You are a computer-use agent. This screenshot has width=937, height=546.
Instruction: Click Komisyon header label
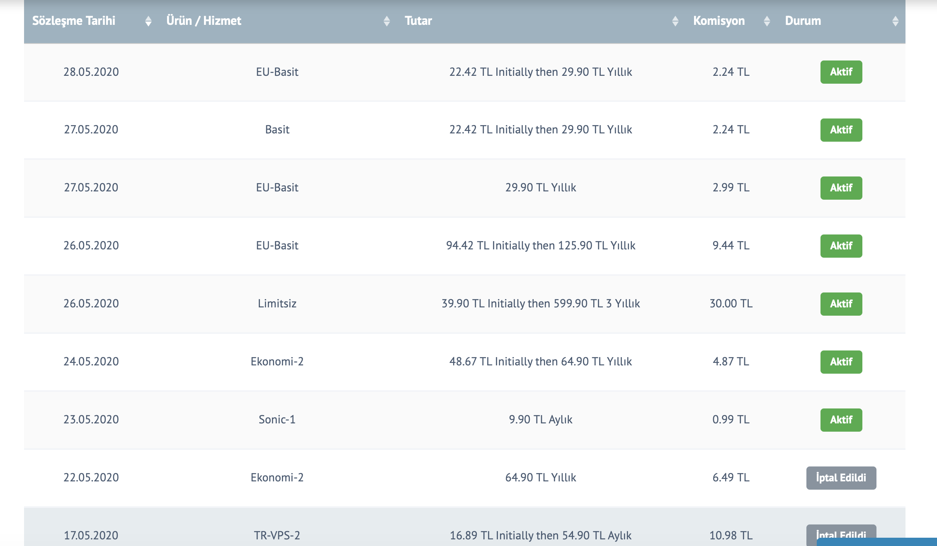719,21
